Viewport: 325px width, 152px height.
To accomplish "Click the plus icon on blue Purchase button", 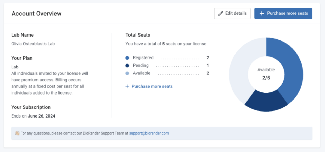I will pyautogui.click(x=261, y=13).
